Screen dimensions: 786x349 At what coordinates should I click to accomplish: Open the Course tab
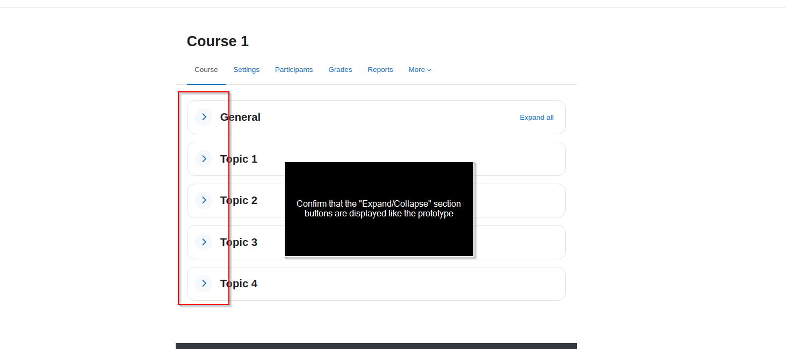point(206,70)
